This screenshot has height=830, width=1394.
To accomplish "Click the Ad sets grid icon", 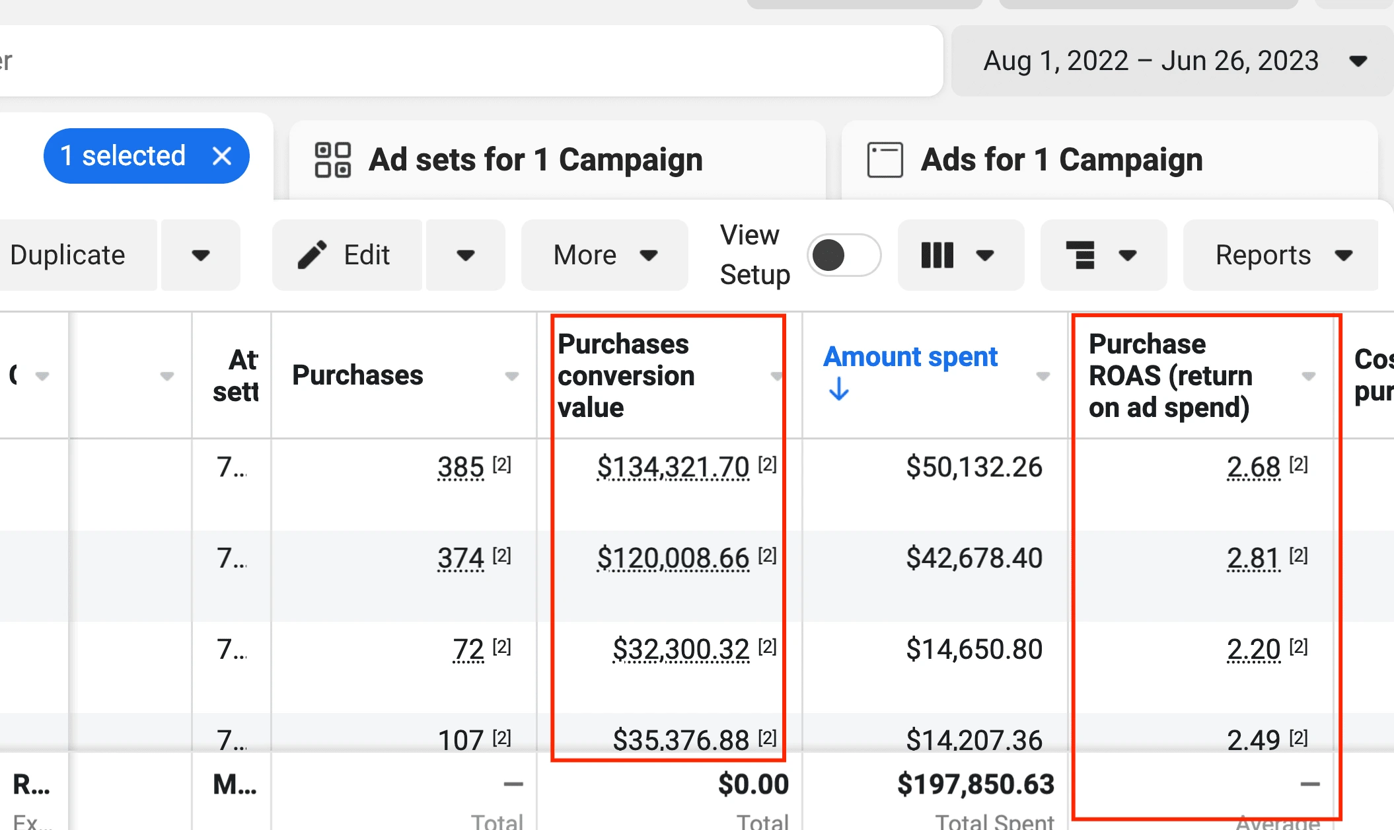I will [332, 160].
